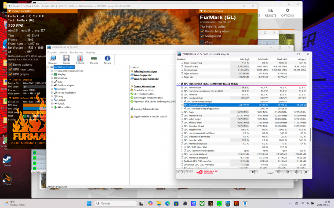Screen dimensions: 334x208
Task: Toggle Render furry object checkbox
Action: pos(202,31)
